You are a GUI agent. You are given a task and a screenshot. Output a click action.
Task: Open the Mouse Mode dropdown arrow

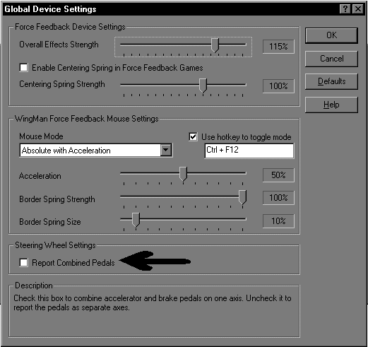pos(166,150)
